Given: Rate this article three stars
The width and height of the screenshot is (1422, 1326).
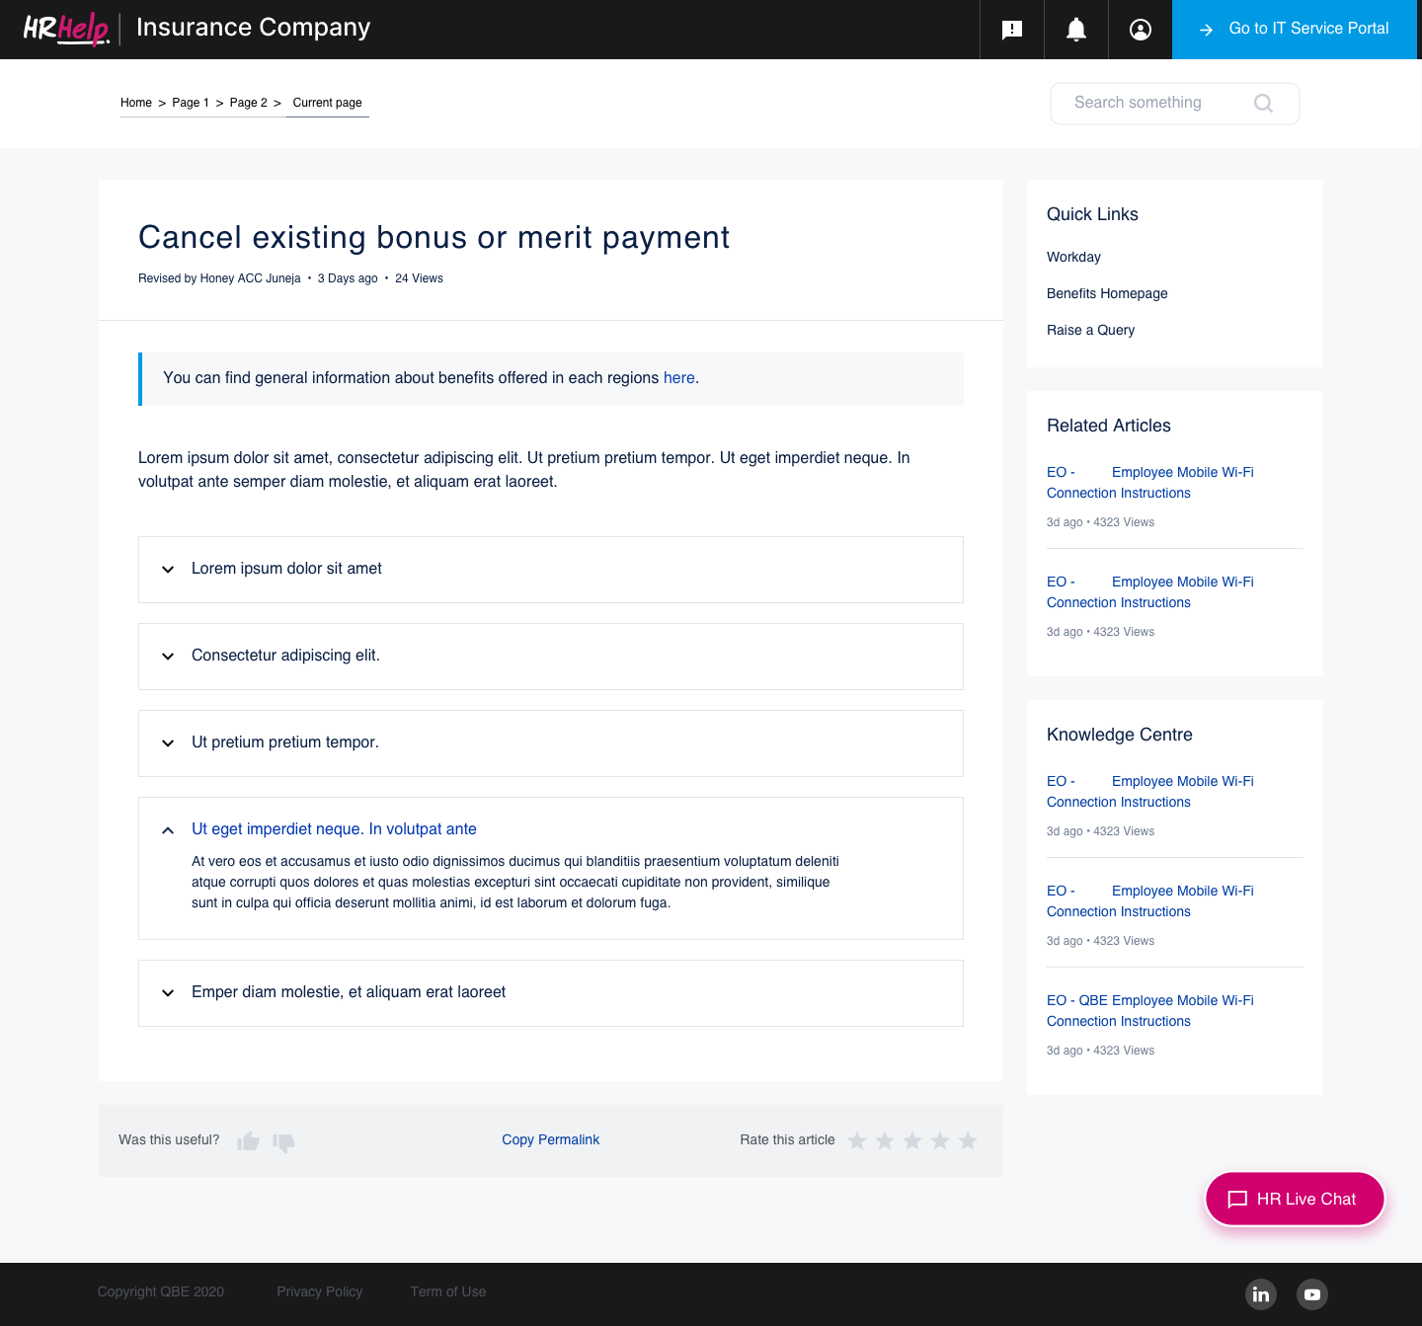Looking at the screenshot, I should (912, 1140).
